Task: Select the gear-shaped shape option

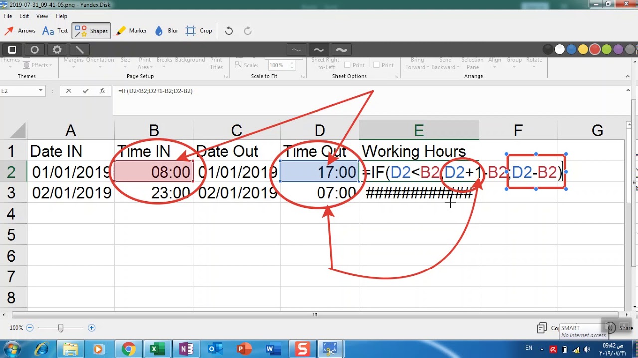Action: pos(57,49)
